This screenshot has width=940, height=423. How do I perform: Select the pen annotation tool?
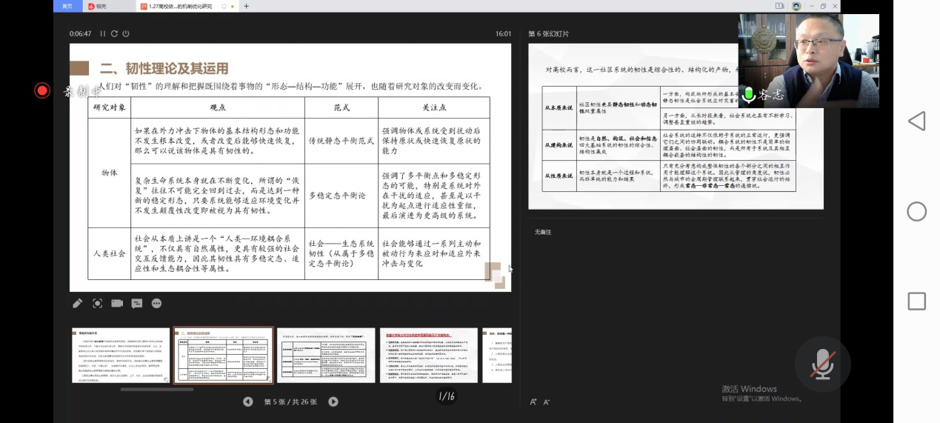78,303
